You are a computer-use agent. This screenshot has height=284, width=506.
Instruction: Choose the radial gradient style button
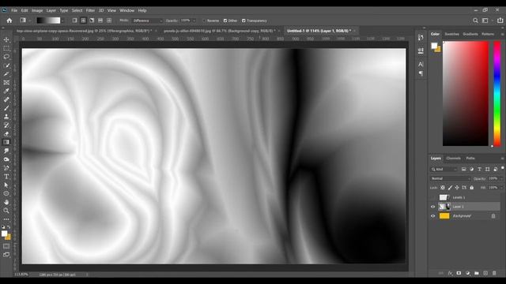tap(83, 21)
